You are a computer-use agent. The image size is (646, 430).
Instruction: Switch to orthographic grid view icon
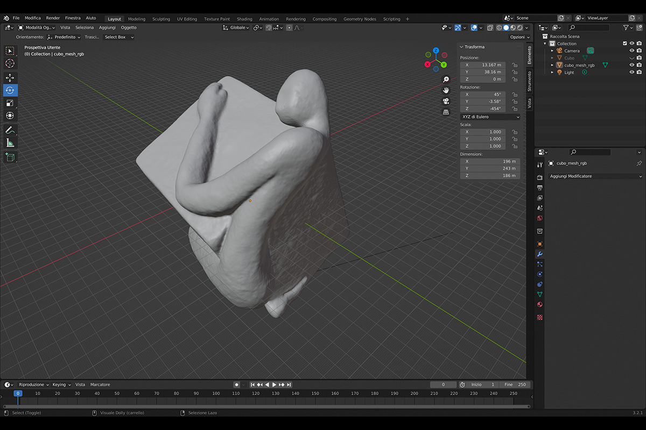(x=446, y=112)
